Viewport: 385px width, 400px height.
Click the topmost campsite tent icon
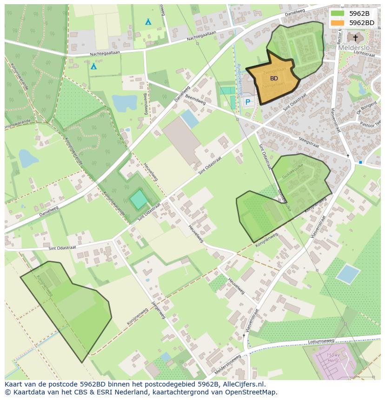(x=148, y=22)
